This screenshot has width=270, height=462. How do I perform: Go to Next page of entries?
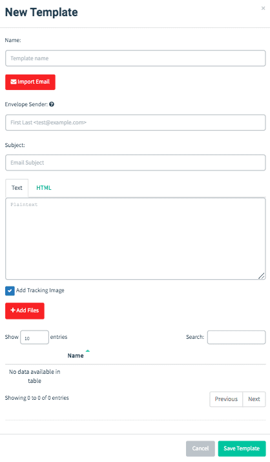pos(254,399)
